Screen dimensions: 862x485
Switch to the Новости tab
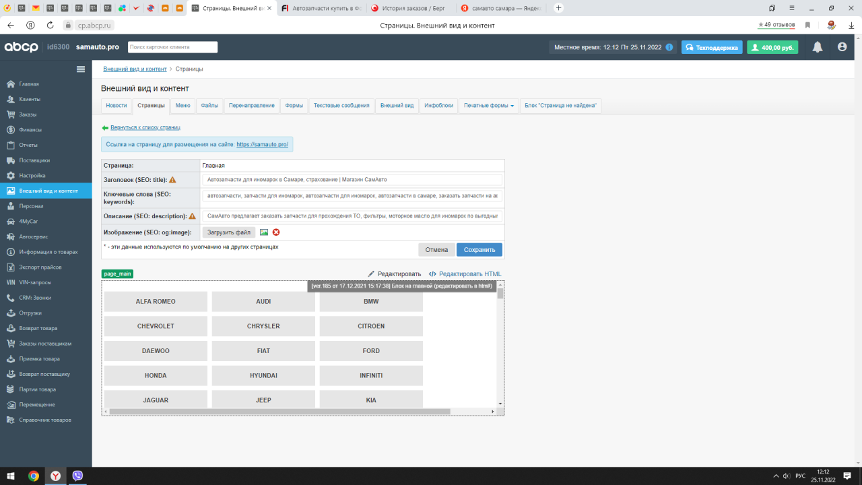(x=116, y=106)
